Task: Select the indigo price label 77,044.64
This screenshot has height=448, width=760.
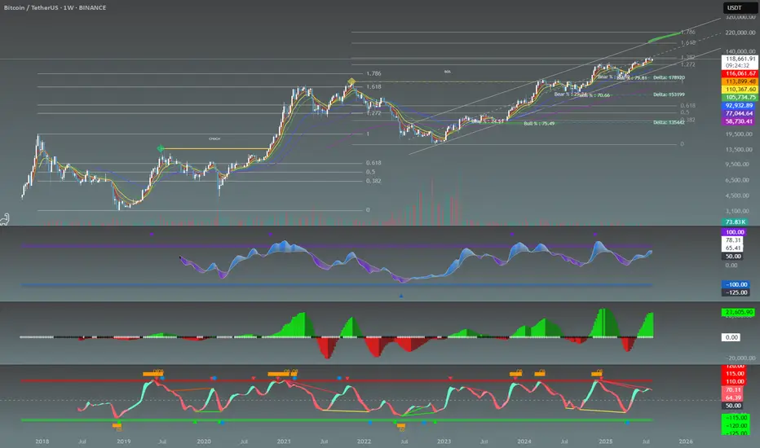Action: pyautogui.click(x=740, y=113)
